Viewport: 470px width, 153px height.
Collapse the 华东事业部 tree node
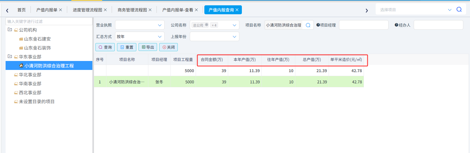[x=10, y=56]
